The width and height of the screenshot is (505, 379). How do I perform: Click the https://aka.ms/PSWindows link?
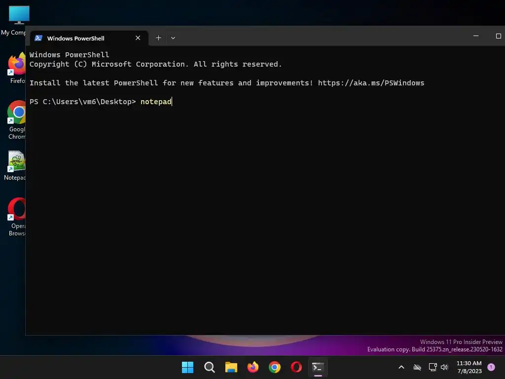click(x=371, y=83)
